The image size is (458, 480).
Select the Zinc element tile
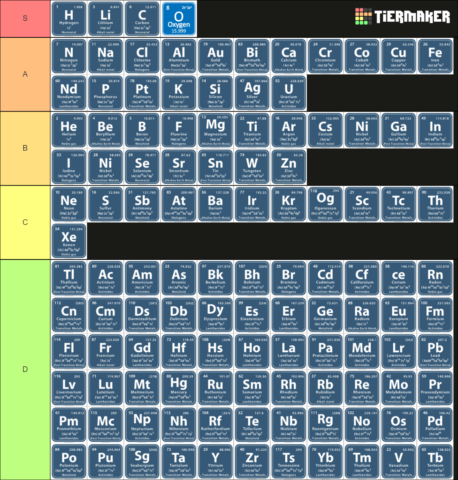[288, 167]
